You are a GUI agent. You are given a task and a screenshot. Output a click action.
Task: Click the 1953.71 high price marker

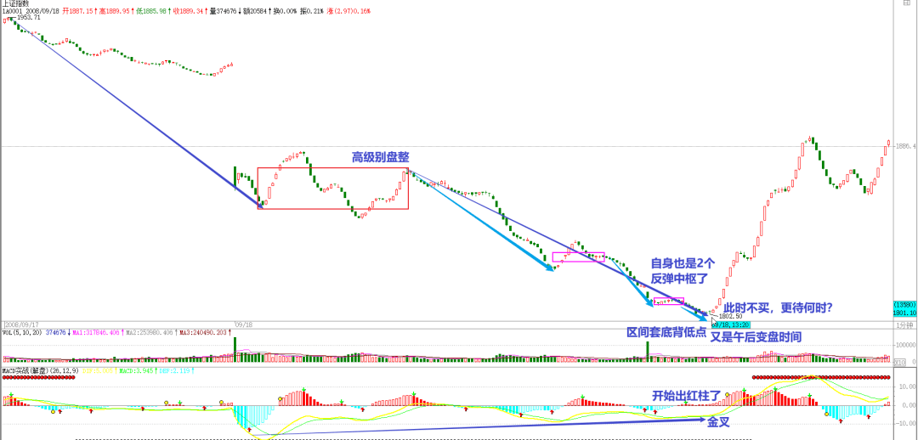(x=29, y=17)
